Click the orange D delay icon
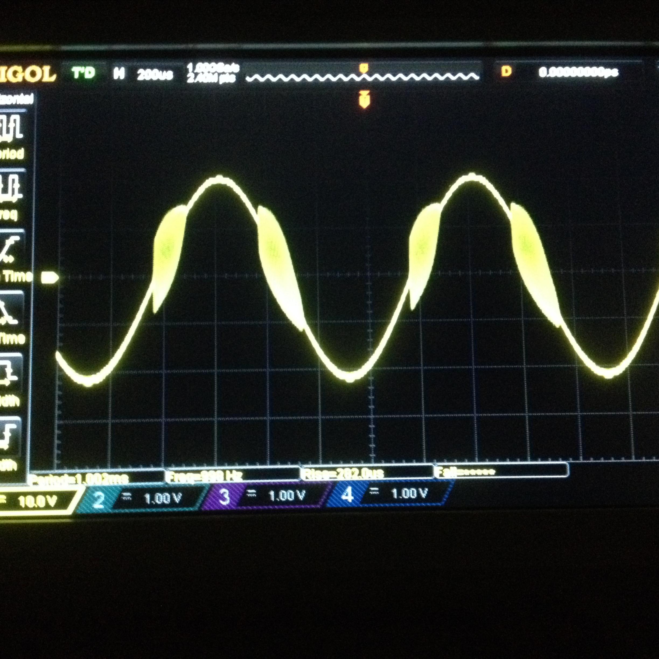 [x=506, y=71]
